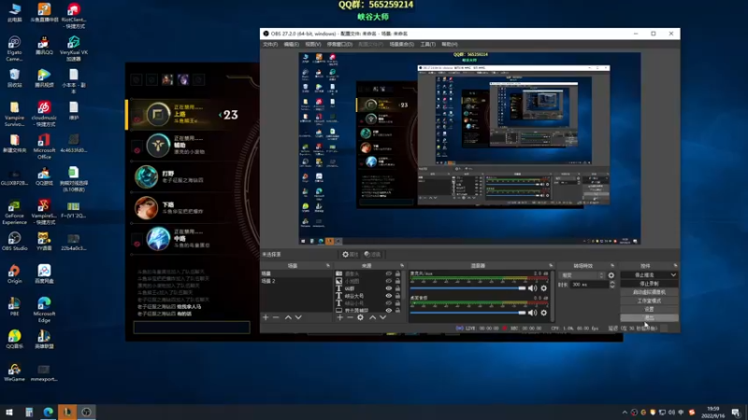Viewport: 748px width, 420px height.
Task: Toggle visibility of the third text source
Action: [x=389, y=288]
